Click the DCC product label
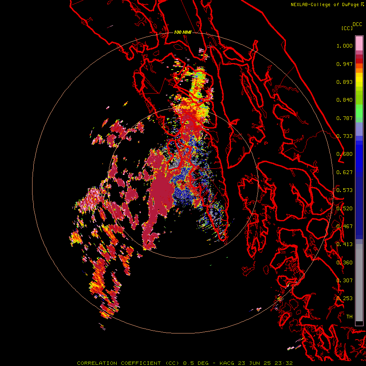Image resolution: width=366 pixels, height=366 pixels. click(357, 24)
